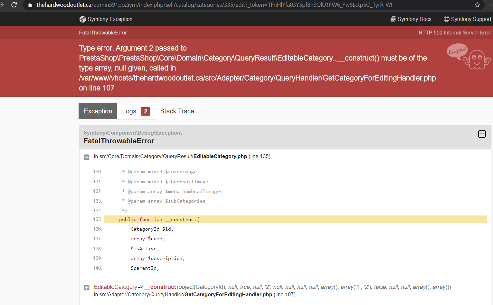Click line number 130 in code listing
The image size is (493, 305).
point(97,172)
